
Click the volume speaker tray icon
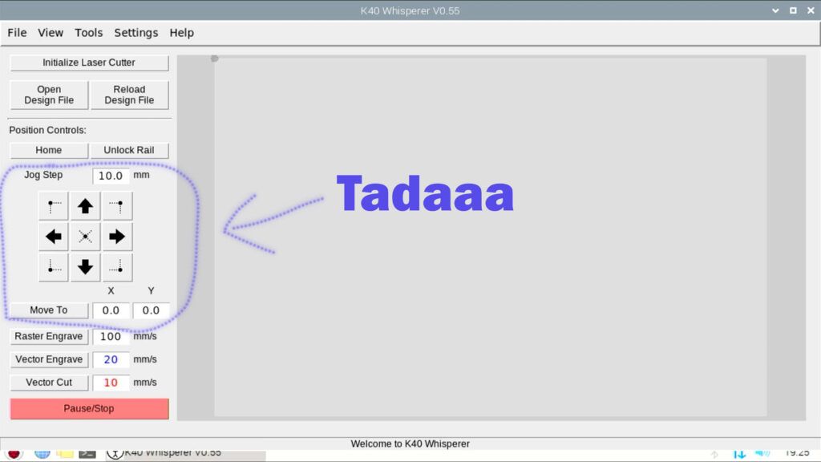[763, 454]
